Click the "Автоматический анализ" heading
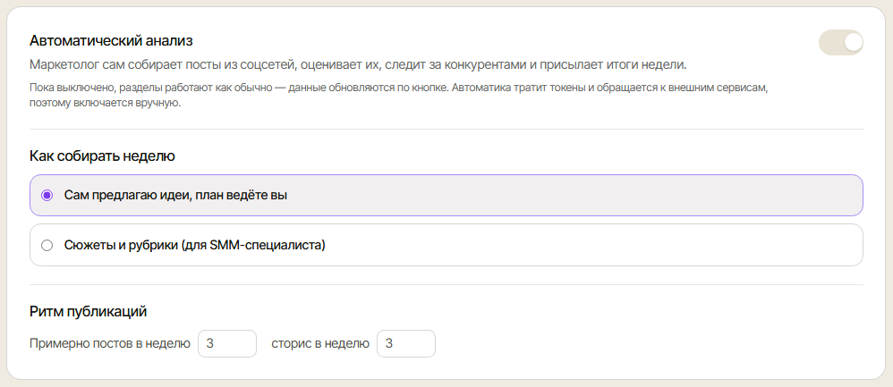The width and height of the screenshot is (893, 387). pos(111,41)
